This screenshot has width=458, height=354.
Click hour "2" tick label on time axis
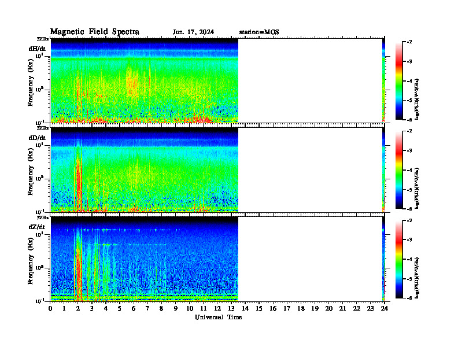pos(78,308)
